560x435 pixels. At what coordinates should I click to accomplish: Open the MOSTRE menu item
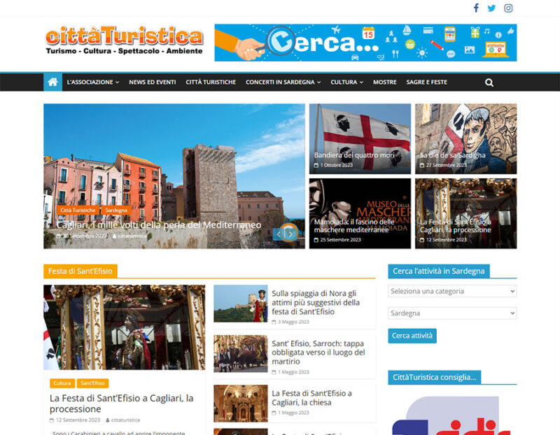click(x=384, y=82)
